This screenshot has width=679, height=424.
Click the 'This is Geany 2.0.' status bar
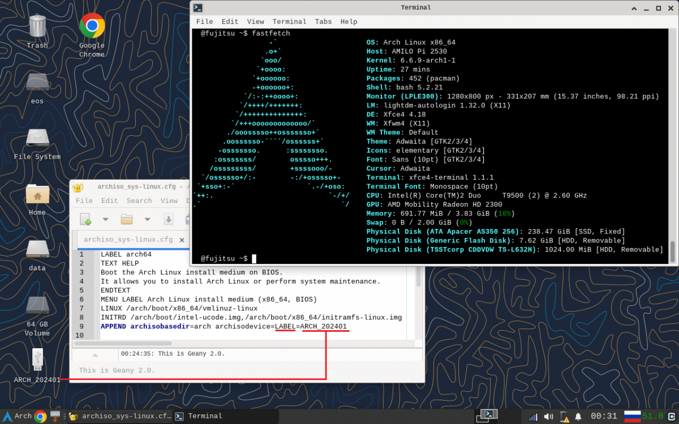point(117,371)
